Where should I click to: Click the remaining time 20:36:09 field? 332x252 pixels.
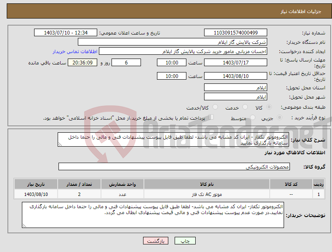click(x=82, y=62)
